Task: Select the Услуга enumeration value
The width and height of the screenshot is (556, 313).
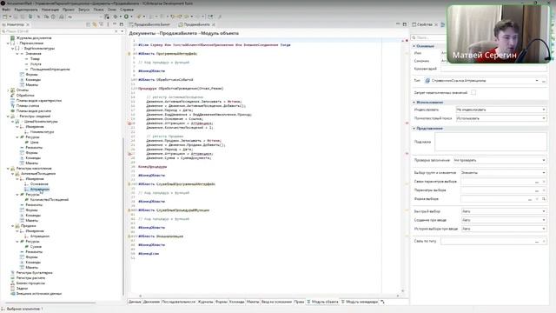Action: pos(36,63)
